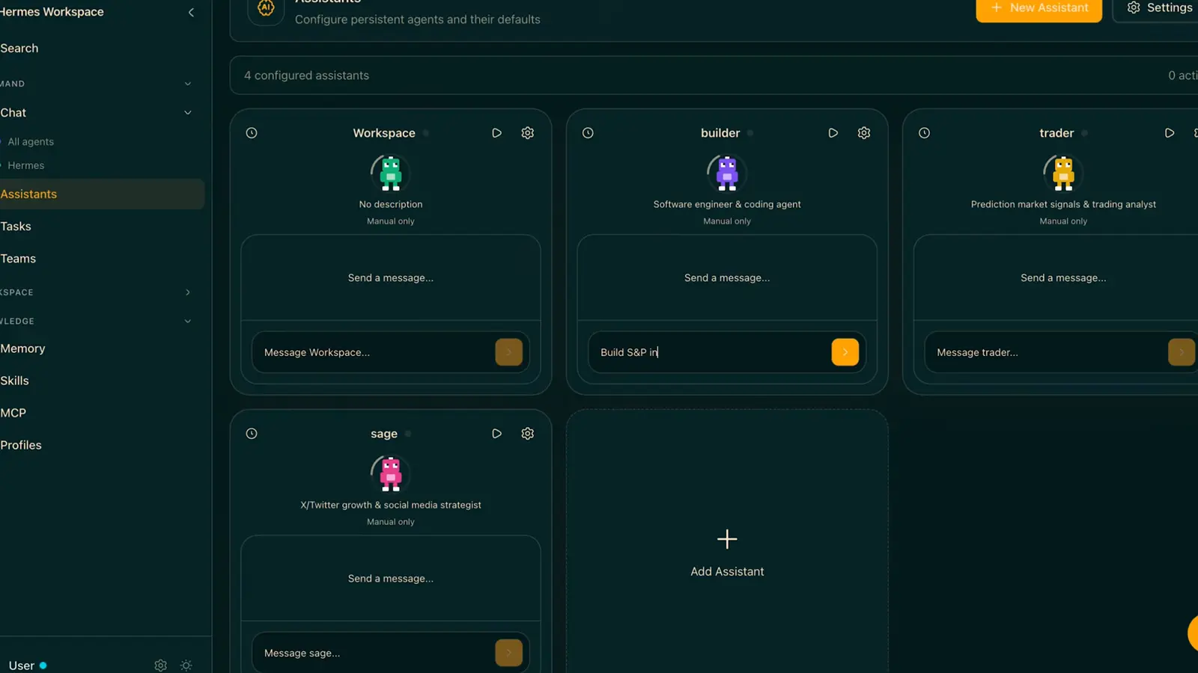The width and height of the screenshot is (1198, 673).
Task: Run the sage assistant play icon
Action: [496, 434]
